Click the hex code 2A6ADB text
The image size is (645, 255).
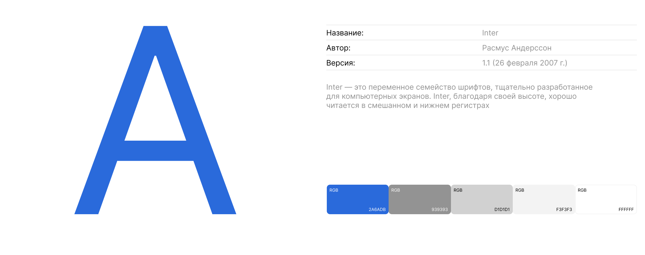point(377,209)
